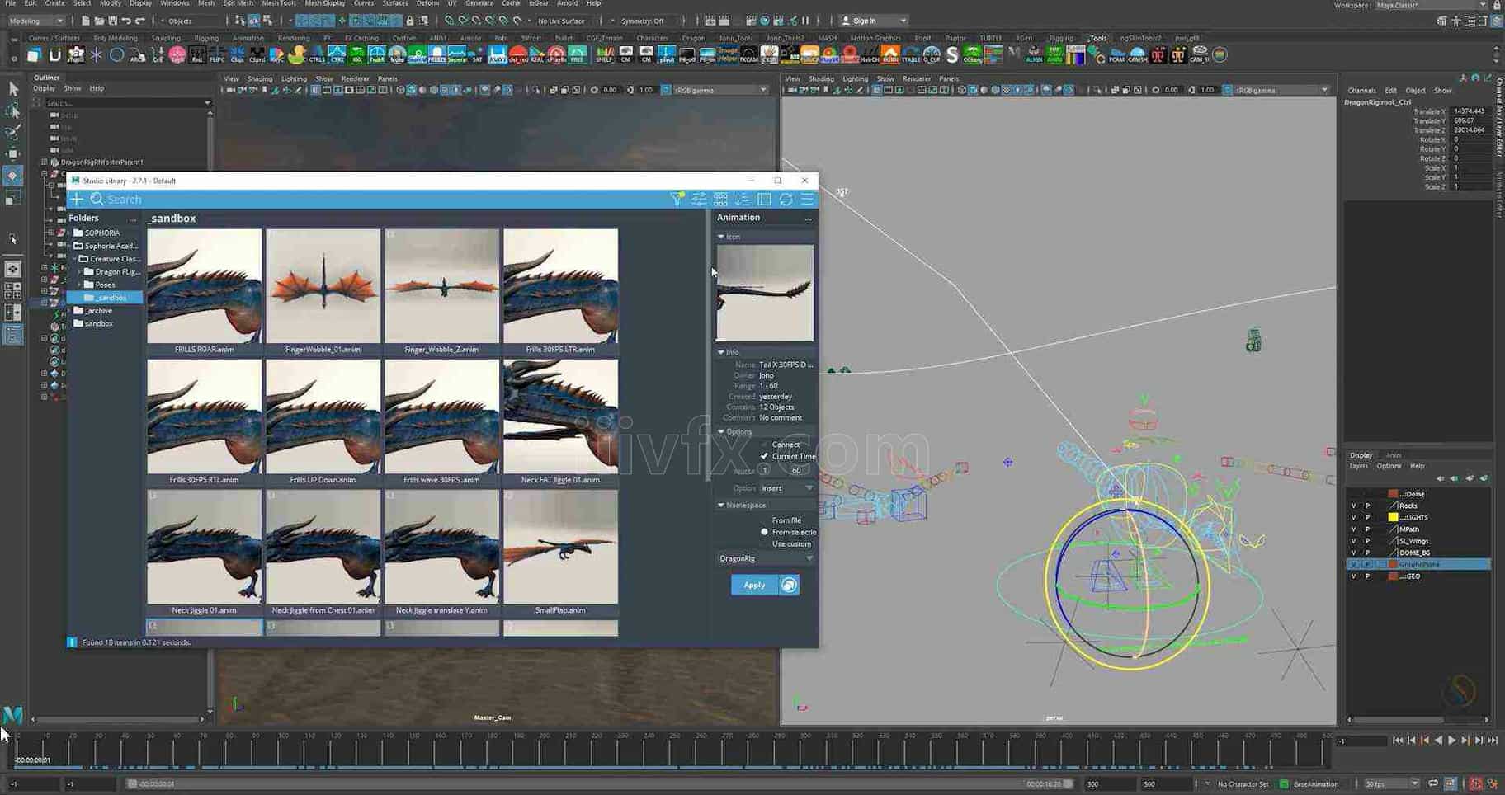Viewport: 1505px width, 795px height.
Task: Click the save scene icon in status line
Action: tap(111, 21)
